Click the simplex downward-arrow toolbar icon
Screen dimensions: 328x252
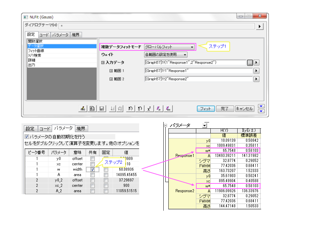coord(113,109)
